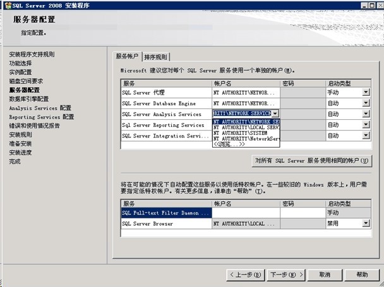Click the 安装进度 step in sidebar

[21, 153]
